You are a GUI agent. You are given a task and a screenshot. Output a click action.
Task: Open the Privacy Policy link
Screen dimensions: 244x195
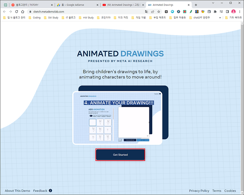(x=199, y=191)
